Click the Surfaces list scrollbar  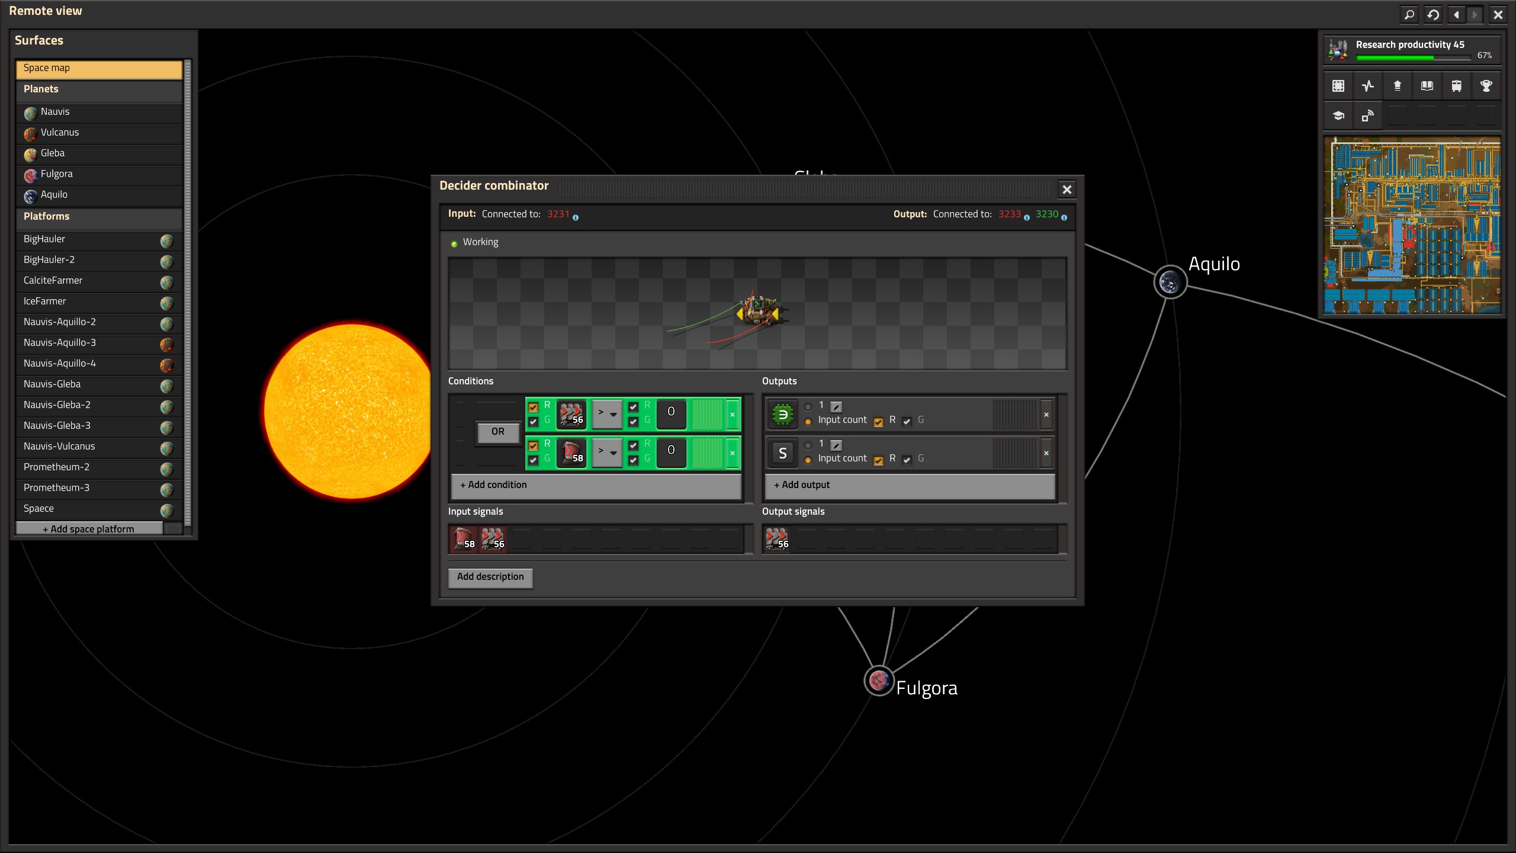[x=188, y=293]
